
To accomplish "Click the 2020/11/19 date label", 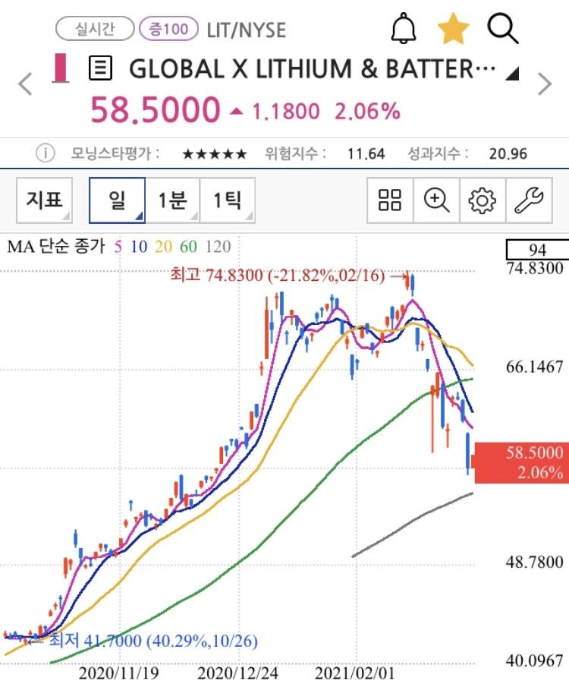I will point(118,673).
